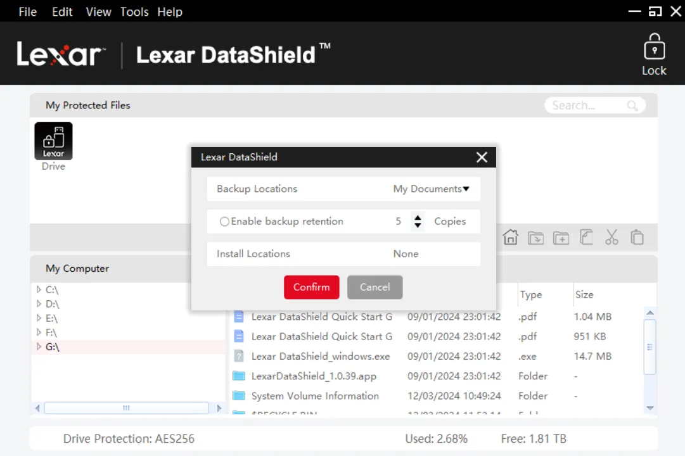Click the folder with arrow icon
Viewport: 685px width, 456px height.
coord(536,237)
